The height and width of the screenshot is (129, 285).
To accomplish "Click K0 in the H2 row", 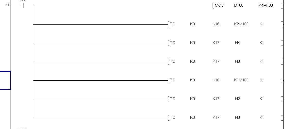I will [192, 99].
